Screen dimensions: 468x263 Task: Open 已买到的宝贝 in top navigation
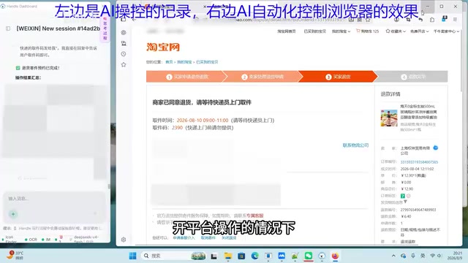(314, 31)
